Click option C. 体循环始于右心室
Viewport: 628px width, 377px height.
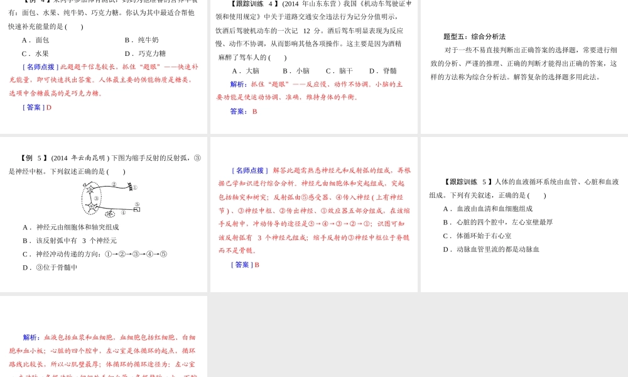point(477,236)
